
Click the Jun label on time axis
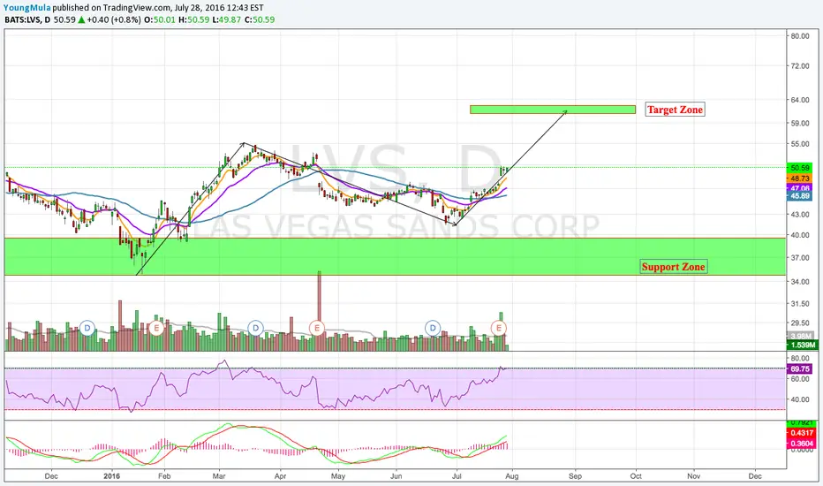click(396, 476)
